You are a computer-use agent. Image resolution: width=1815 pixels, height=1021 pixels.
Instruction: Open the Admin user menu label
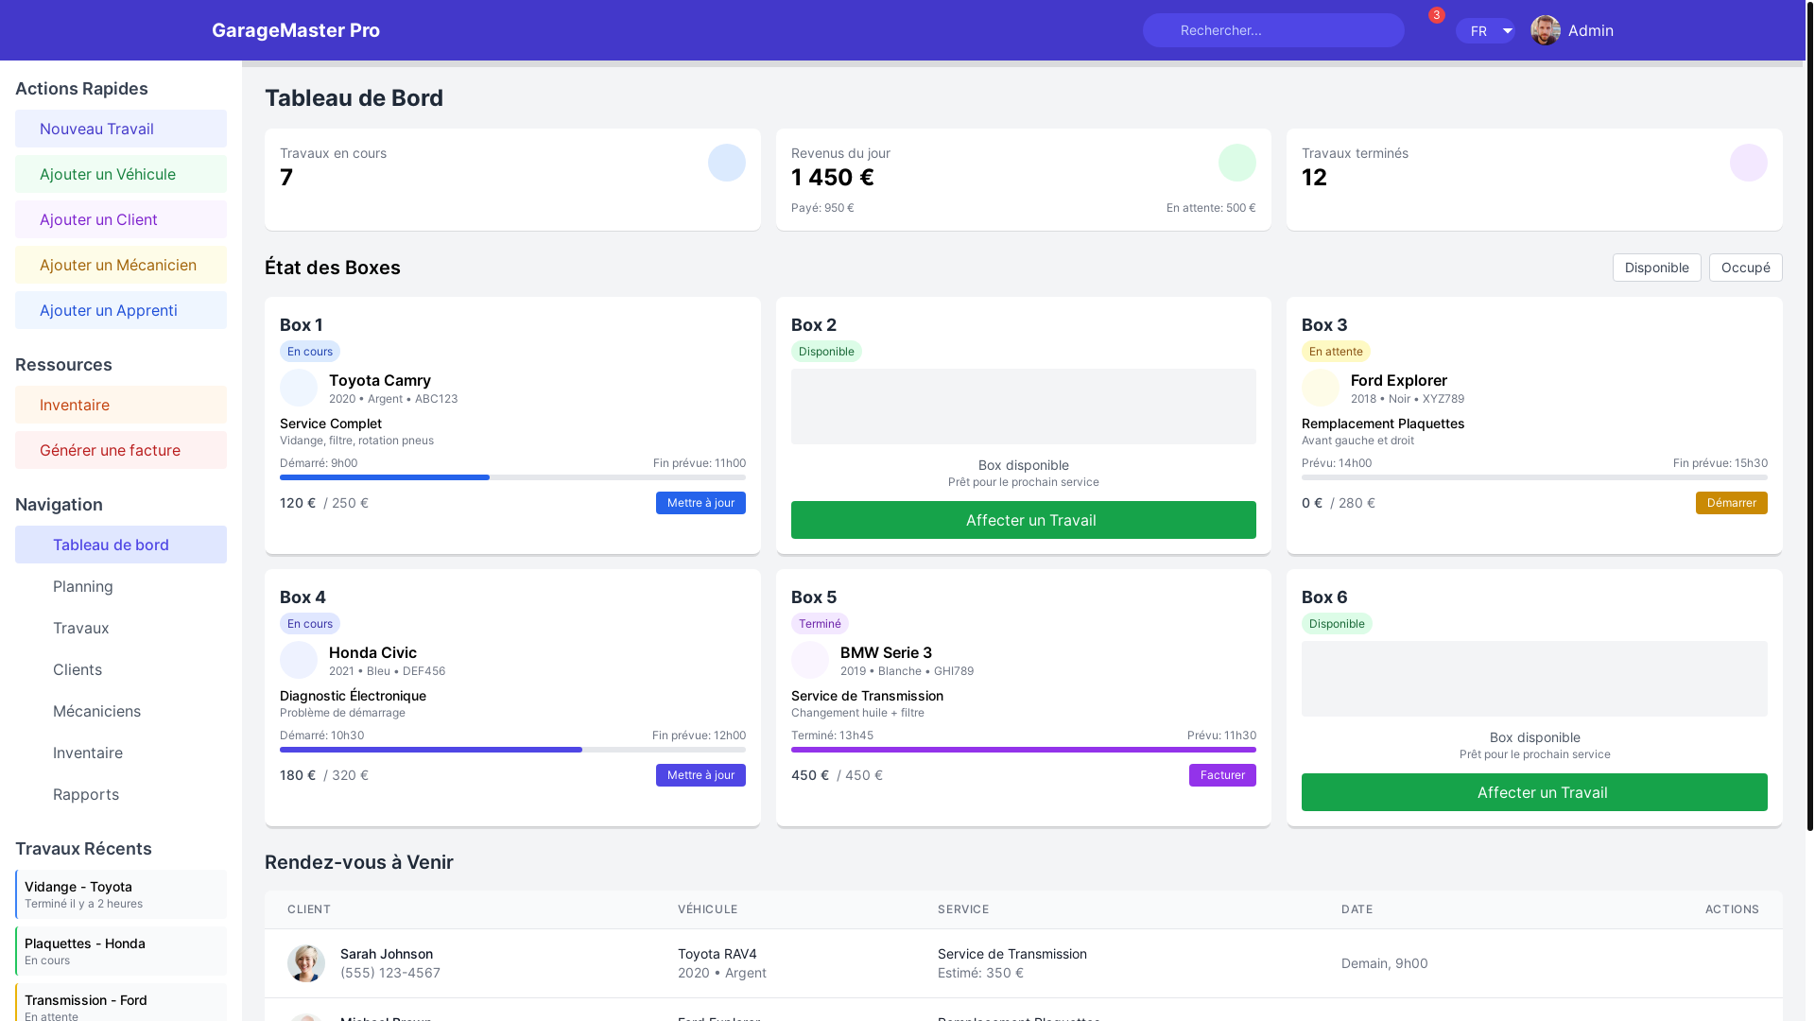pos(1591,30)
